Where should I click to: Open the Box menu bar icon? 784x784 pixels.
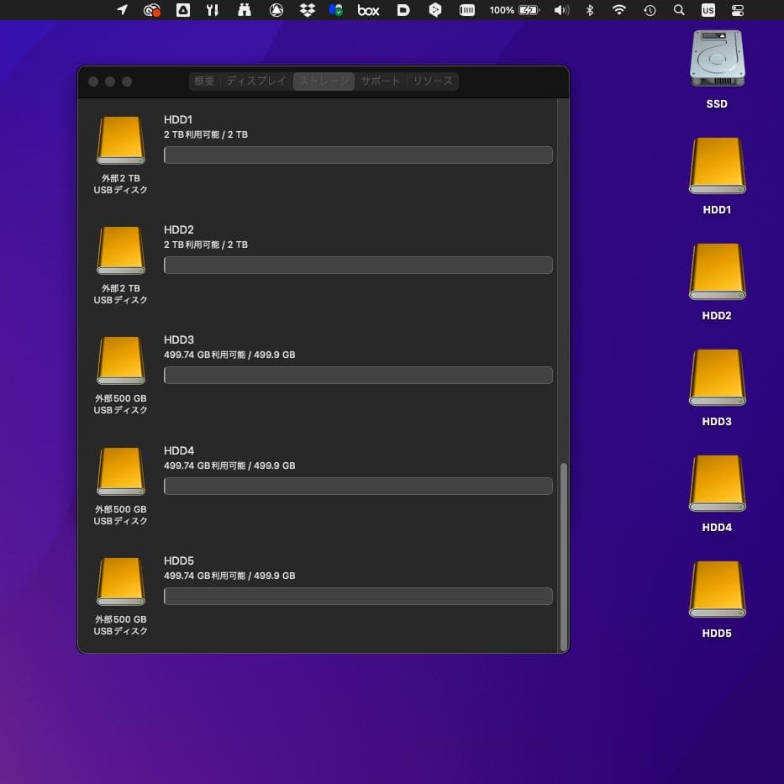coord(368,10)
